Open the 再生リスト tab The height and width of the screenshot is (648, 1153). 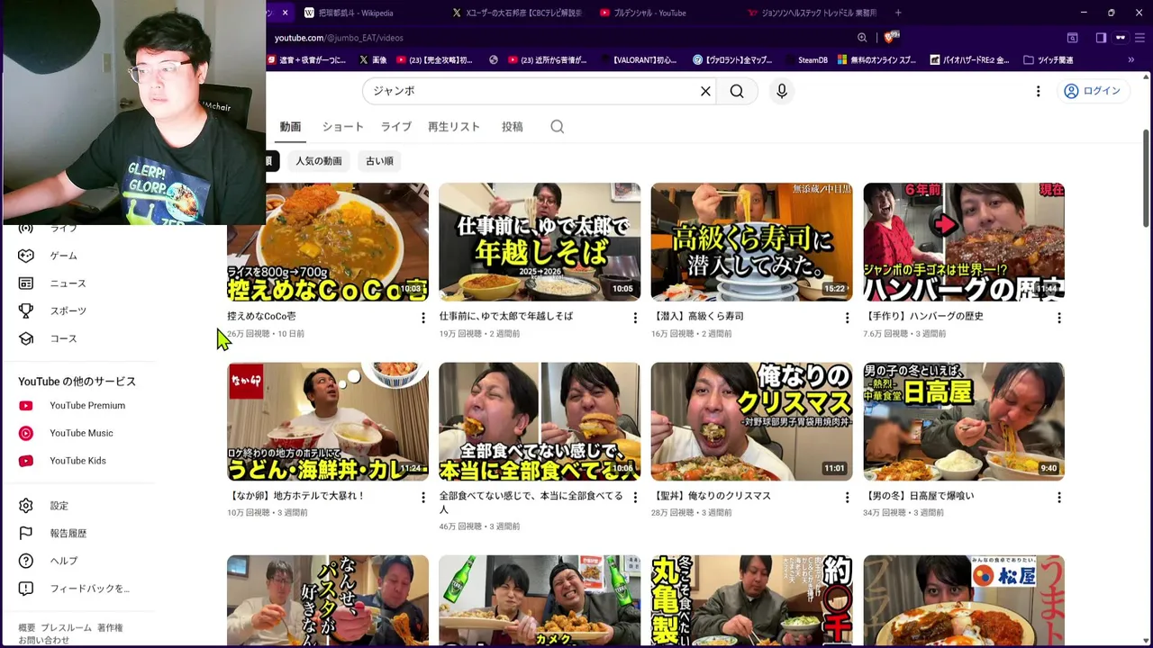tap(454, 127)
